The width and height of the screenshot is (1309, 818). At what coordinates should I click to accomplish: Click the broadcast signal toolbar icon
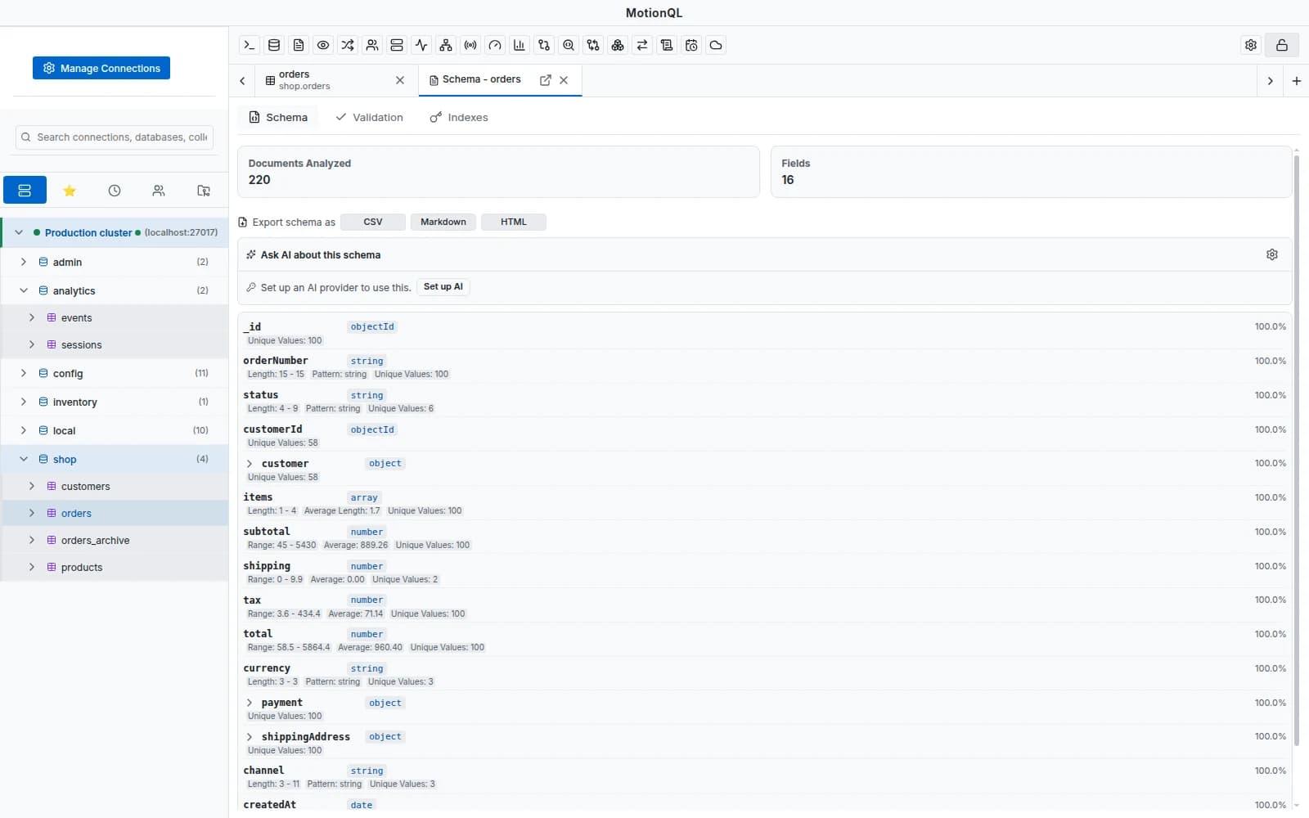[x=470, y=45]
